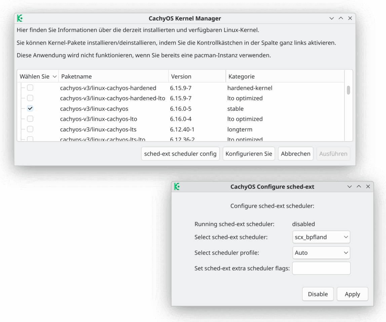This screenshot has width=386, height=322.
Task: Maximize the Configure sched-ext dialog
Action: (359, 187)
